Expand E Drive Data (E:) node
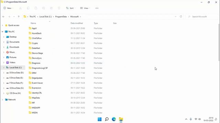Image resolution: width=220 pixels, height=123 pixels. point(4,78)
